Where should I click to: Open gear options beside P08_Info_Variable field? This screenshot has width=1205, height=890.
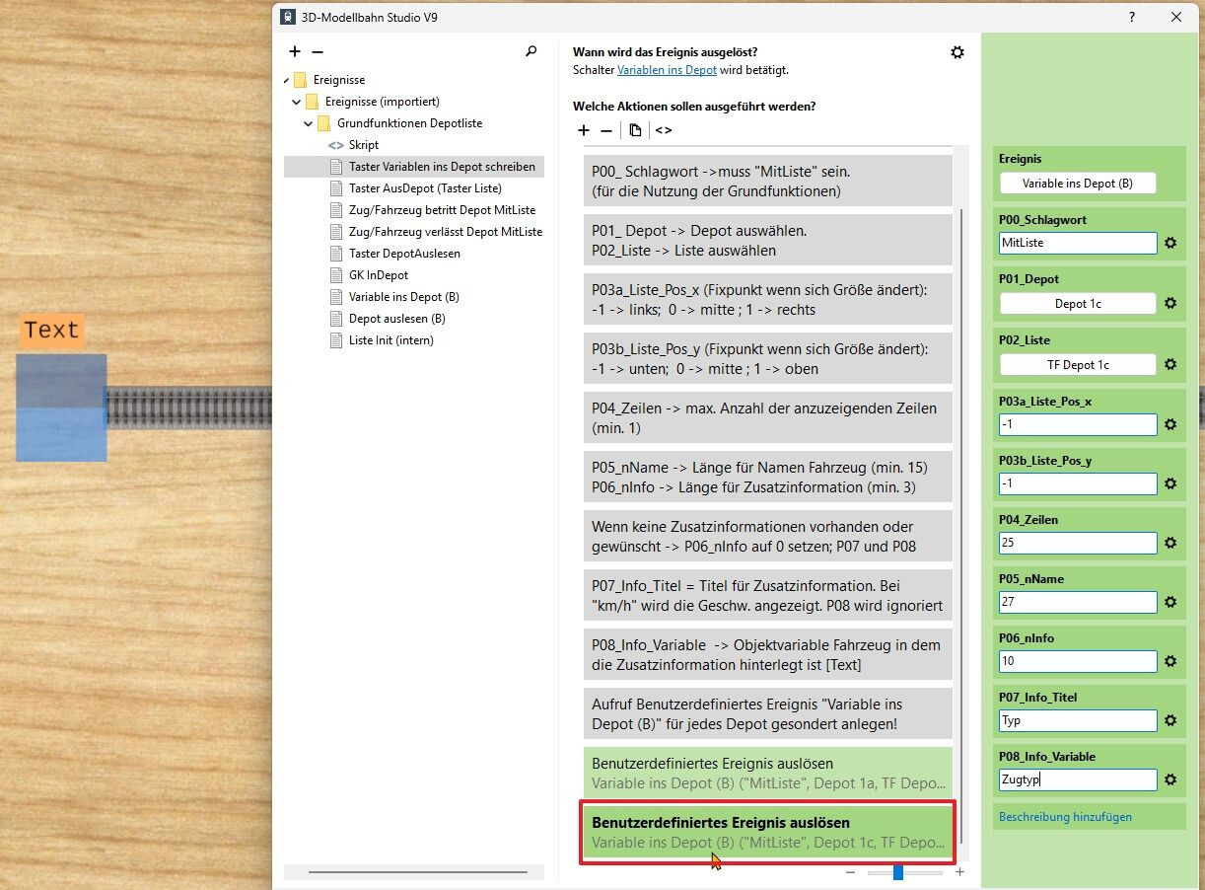tap(1170, 779)
